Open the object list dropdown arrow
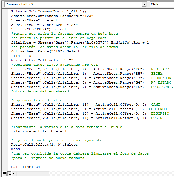This screenshot has width=174, height=177. (144, 4)
